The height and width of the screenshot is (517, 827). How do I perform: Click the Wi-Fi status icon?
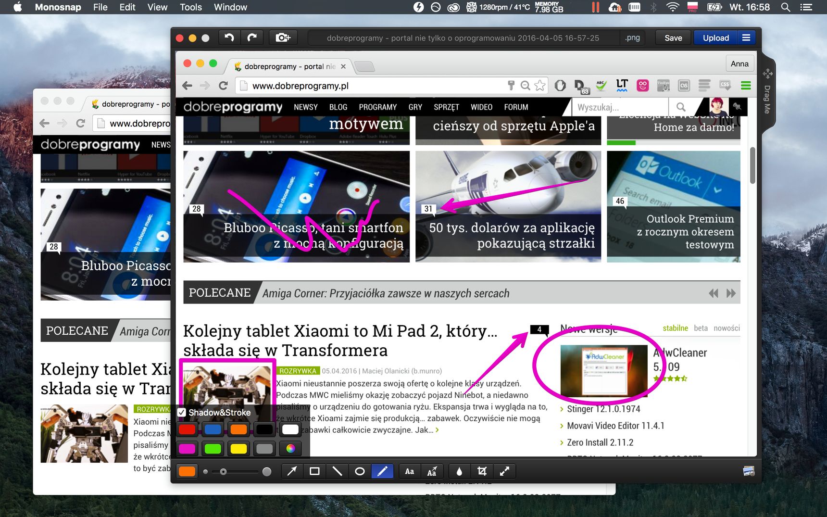(x=673, y=7)
